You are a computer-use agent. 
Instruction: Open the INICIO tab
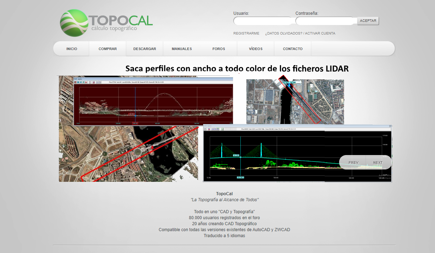71,49
